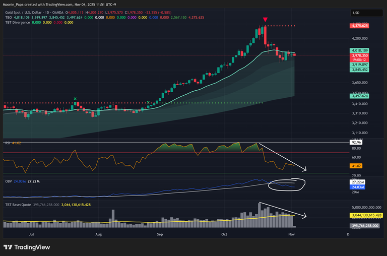Image resolution: width=387 pixels, height=256 pixels.
Task: Select the white ellipse drawn on OBV
Action: click(x=287, y=184)
